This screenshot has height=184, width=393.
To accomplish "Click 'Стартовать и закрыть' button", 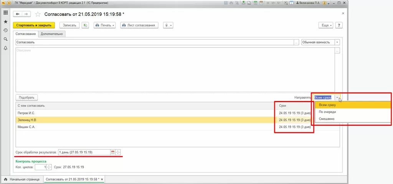I will click(x=34, y=25).
